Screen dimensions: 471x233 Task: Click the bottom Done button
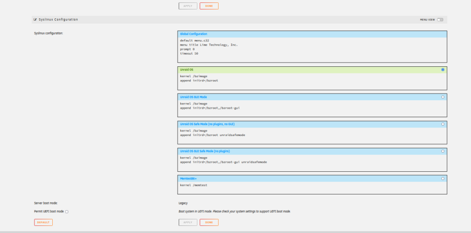click(209, 223)
